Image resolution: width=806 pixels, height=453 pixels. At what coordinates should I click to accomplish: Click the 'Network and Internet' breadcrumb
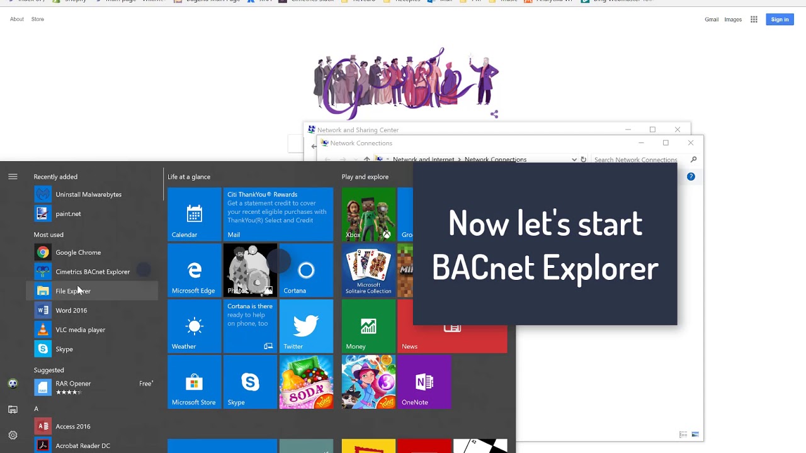pyautogui.click(x=423, y=160)
